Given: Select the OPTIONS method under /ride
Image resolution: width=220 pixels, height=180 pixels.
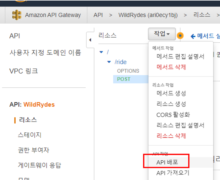Looking at the screenshot, I should [128, 71].
